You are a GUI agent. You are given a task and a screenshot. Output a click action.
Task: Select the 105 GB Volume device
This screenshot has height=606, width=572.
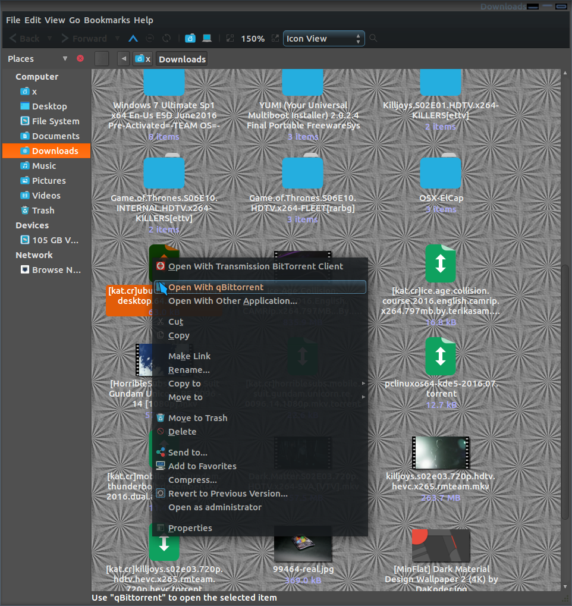point(46,240)
